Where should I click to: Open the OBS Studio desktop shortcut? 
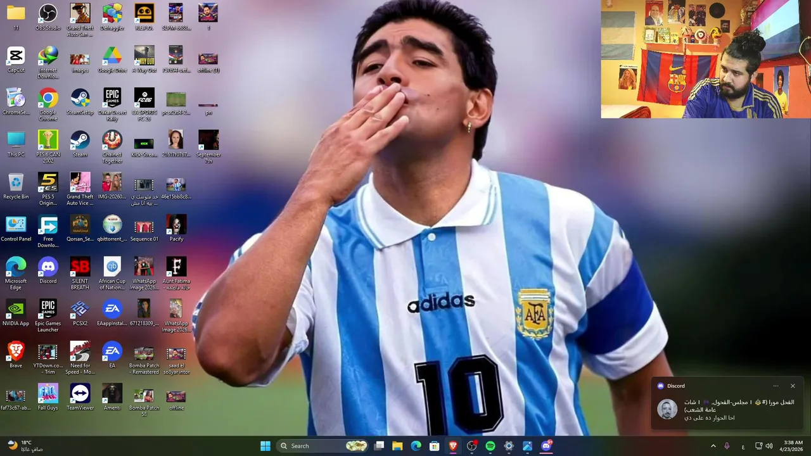point(48,17)
